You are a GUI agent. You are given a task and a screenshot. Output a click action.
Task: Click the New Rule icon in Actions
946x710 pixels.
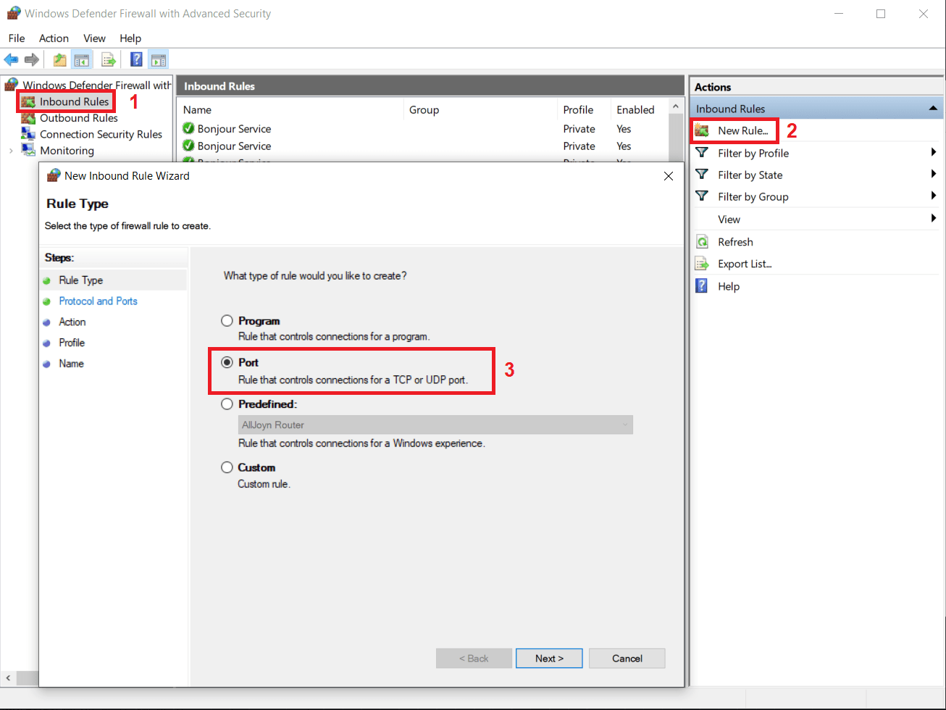[702, 130]
